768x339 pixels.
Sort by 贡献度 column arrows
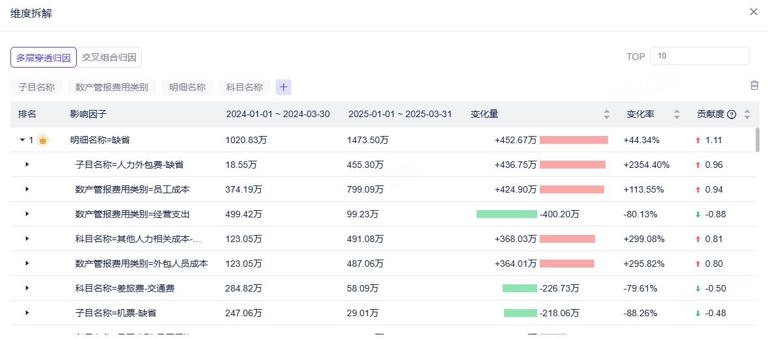pos(747,115)
